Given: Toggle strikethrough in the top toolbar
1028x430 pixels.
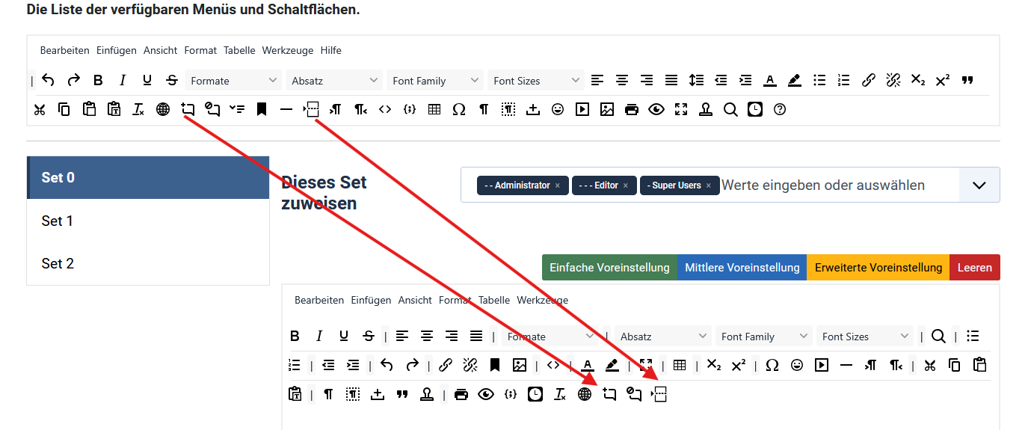Looking at the screenshot, I should [x=172, y=80].
